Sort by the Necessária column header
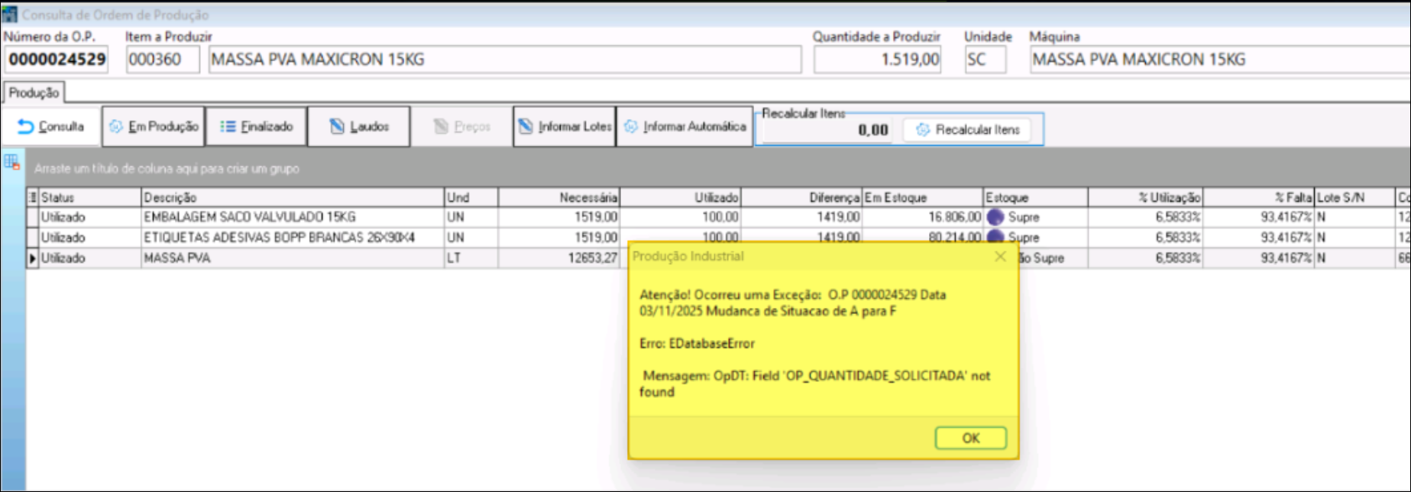The height and width of the screenshot is (492, 1411). click(x=558, y=198)
